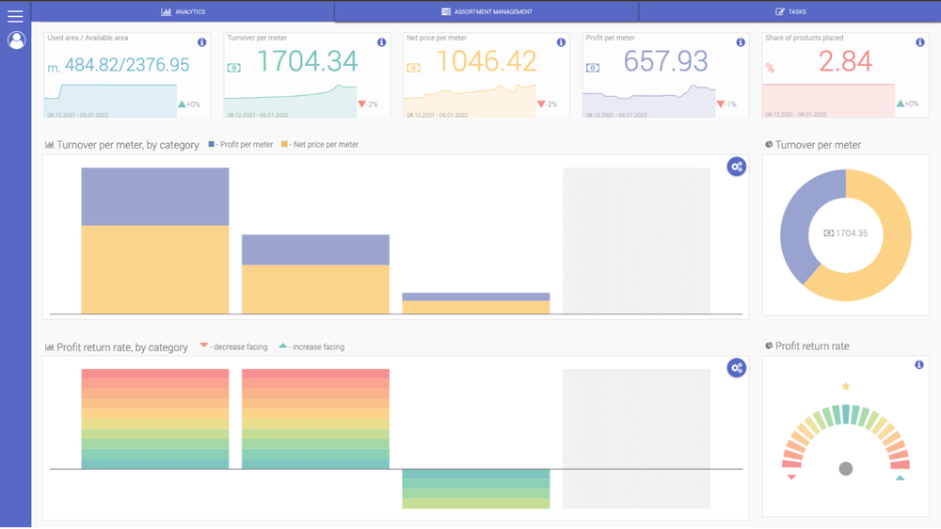Switch to the Assortment Management tab
The image size is (941, 529).
coord(486,11)
